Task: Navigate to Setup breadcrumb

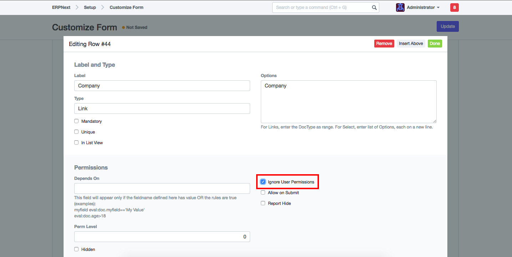Action: 90,7
